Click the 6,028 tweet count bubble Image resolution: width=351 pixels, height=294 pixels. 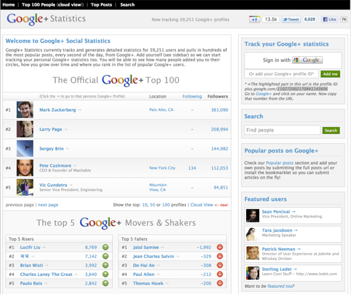(x=310, y=19)
